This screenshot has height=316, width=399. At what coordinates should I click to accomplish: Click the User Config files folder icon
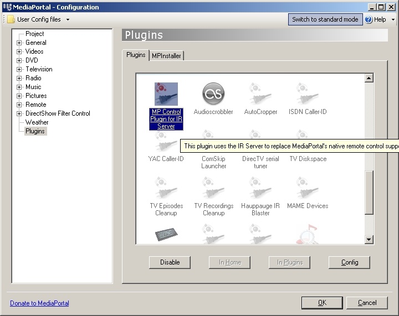point(11,19)
